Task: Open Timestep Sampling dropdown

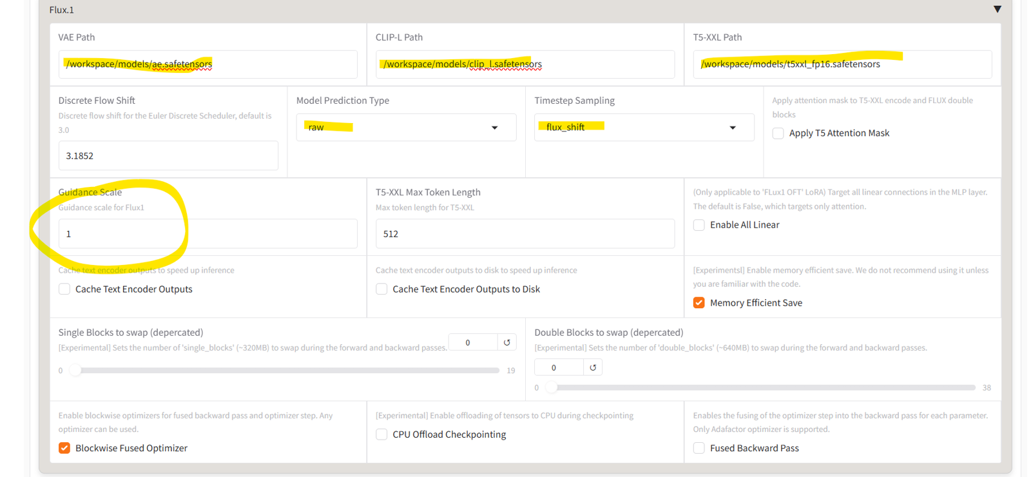Action: pos(644,127)
